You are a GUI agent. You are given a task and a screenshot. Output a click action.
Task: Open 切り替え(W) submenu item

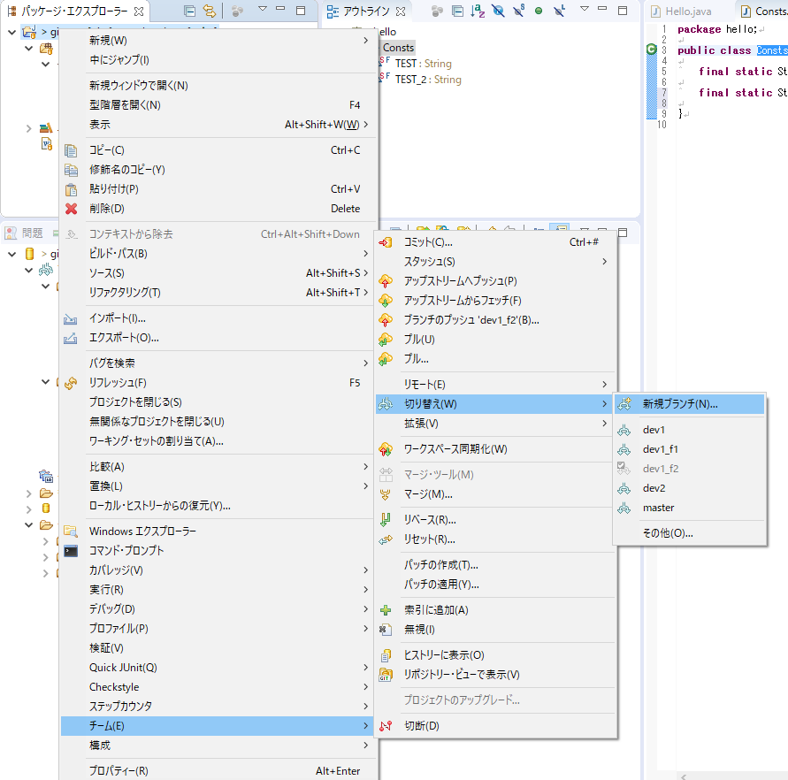(495, 404)
